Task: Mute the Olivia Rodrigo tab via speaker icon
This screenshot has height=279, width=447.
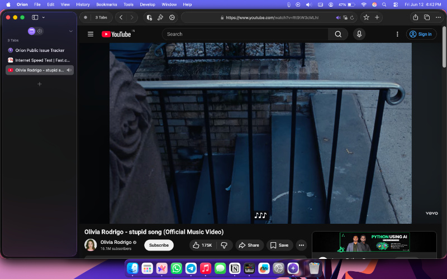Action: pos(69,70)
